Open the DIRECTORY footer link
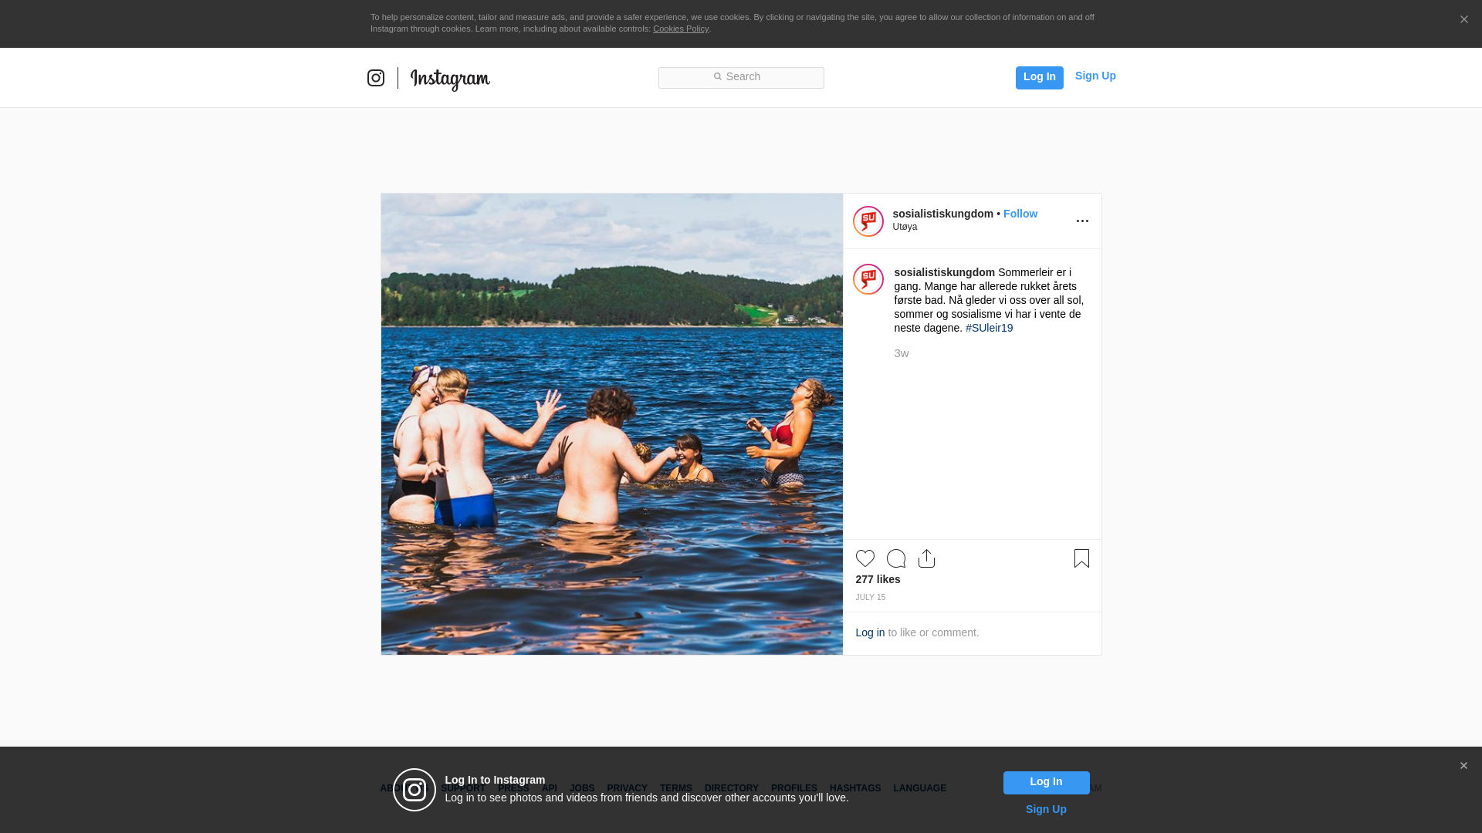 732,788
